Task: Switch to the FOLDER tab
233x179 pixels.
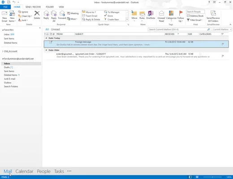Action: [x=50, y=7]
